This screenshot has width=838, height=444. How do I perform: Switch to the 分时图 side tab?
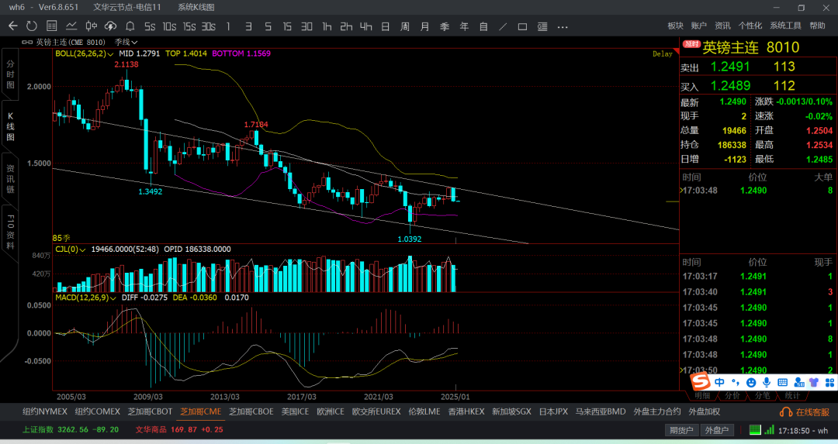(x=10, y=74)
